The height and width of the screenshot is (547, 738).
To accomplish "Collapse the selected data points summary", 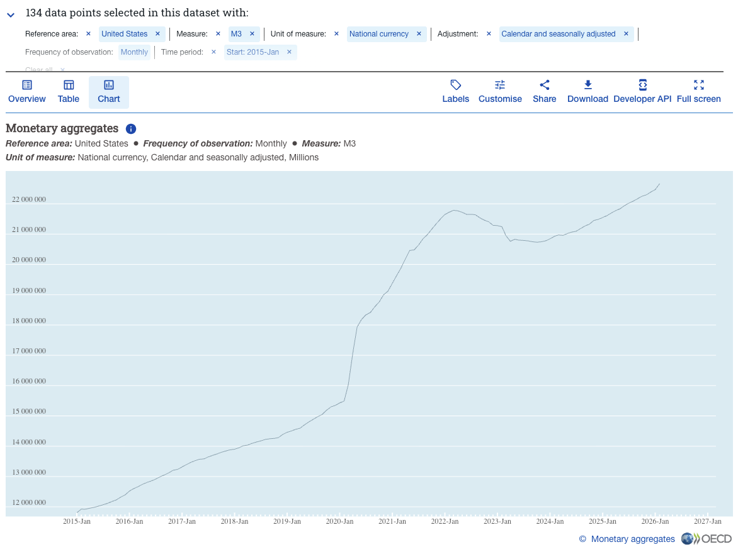I will pyautogui.click(x=10, y=14).
